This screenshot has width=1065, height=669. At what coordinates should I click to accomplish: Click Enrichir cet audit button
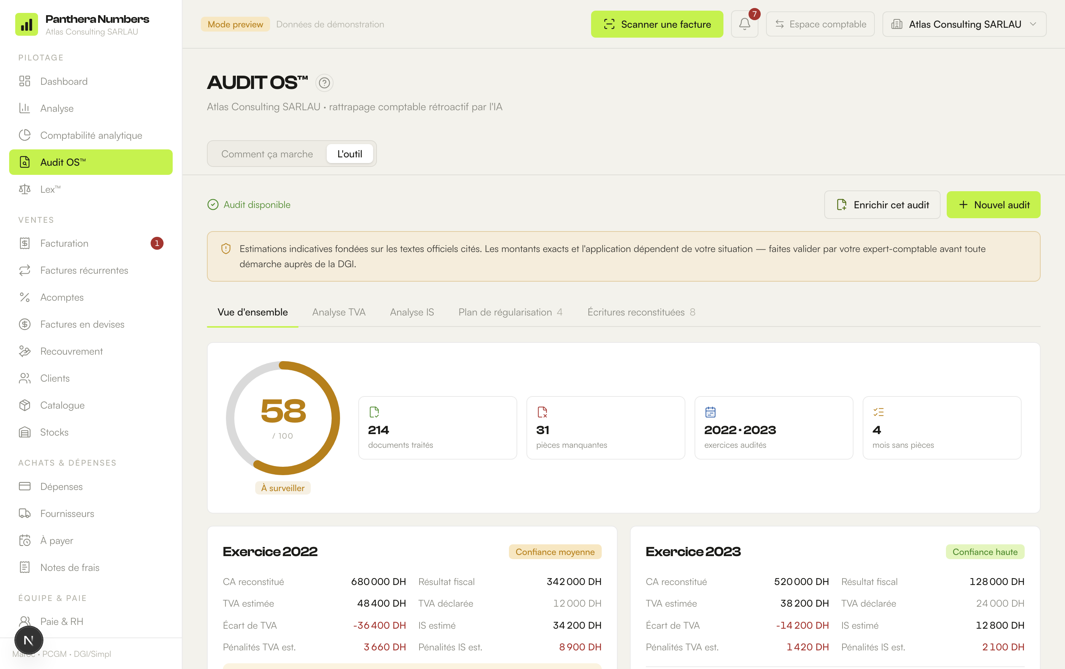pyautogui.click(x=882, y=205)
